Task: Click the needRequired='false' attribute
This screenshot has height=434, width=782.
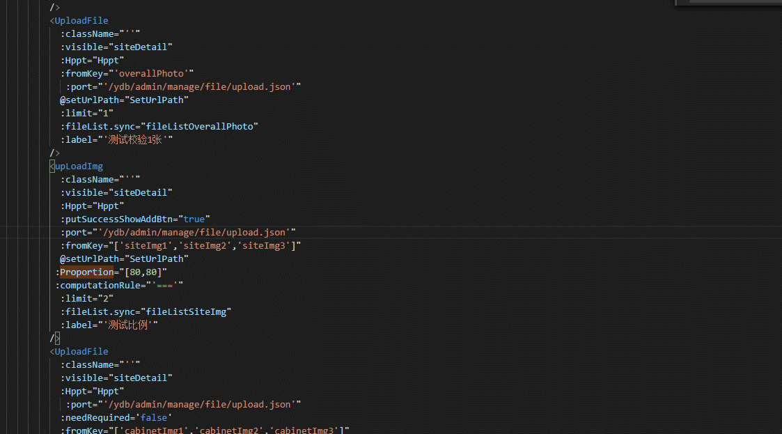Action: [x=116, y=417]
